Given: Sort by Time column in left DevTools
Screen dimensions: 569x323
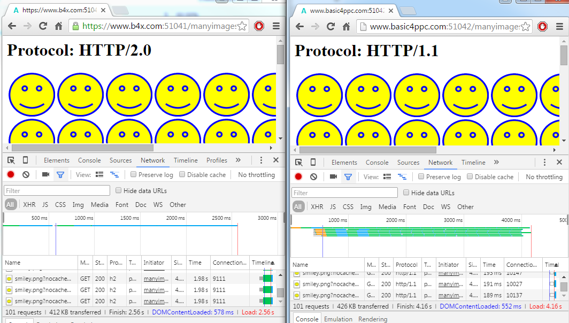Looking at the screenshot, I should tap(198, 263).
